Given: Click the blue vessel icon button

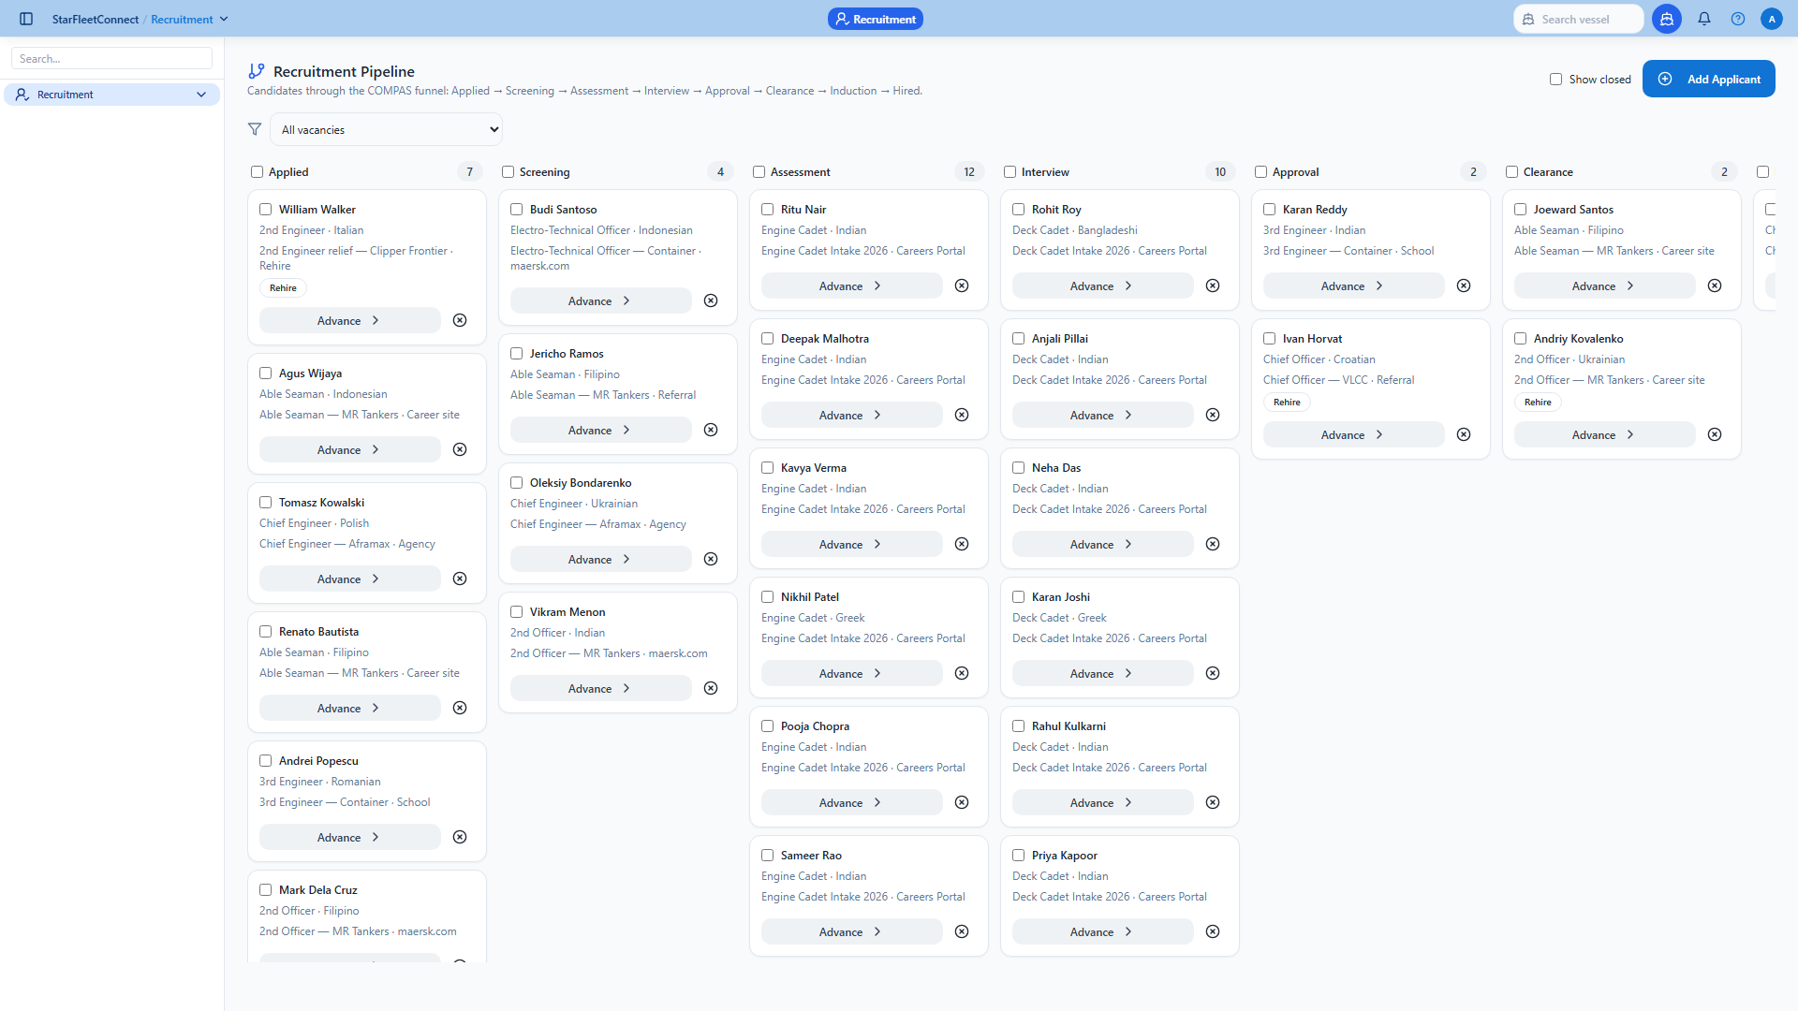Looking at the screenshot, I should (x=1667, y=19).
